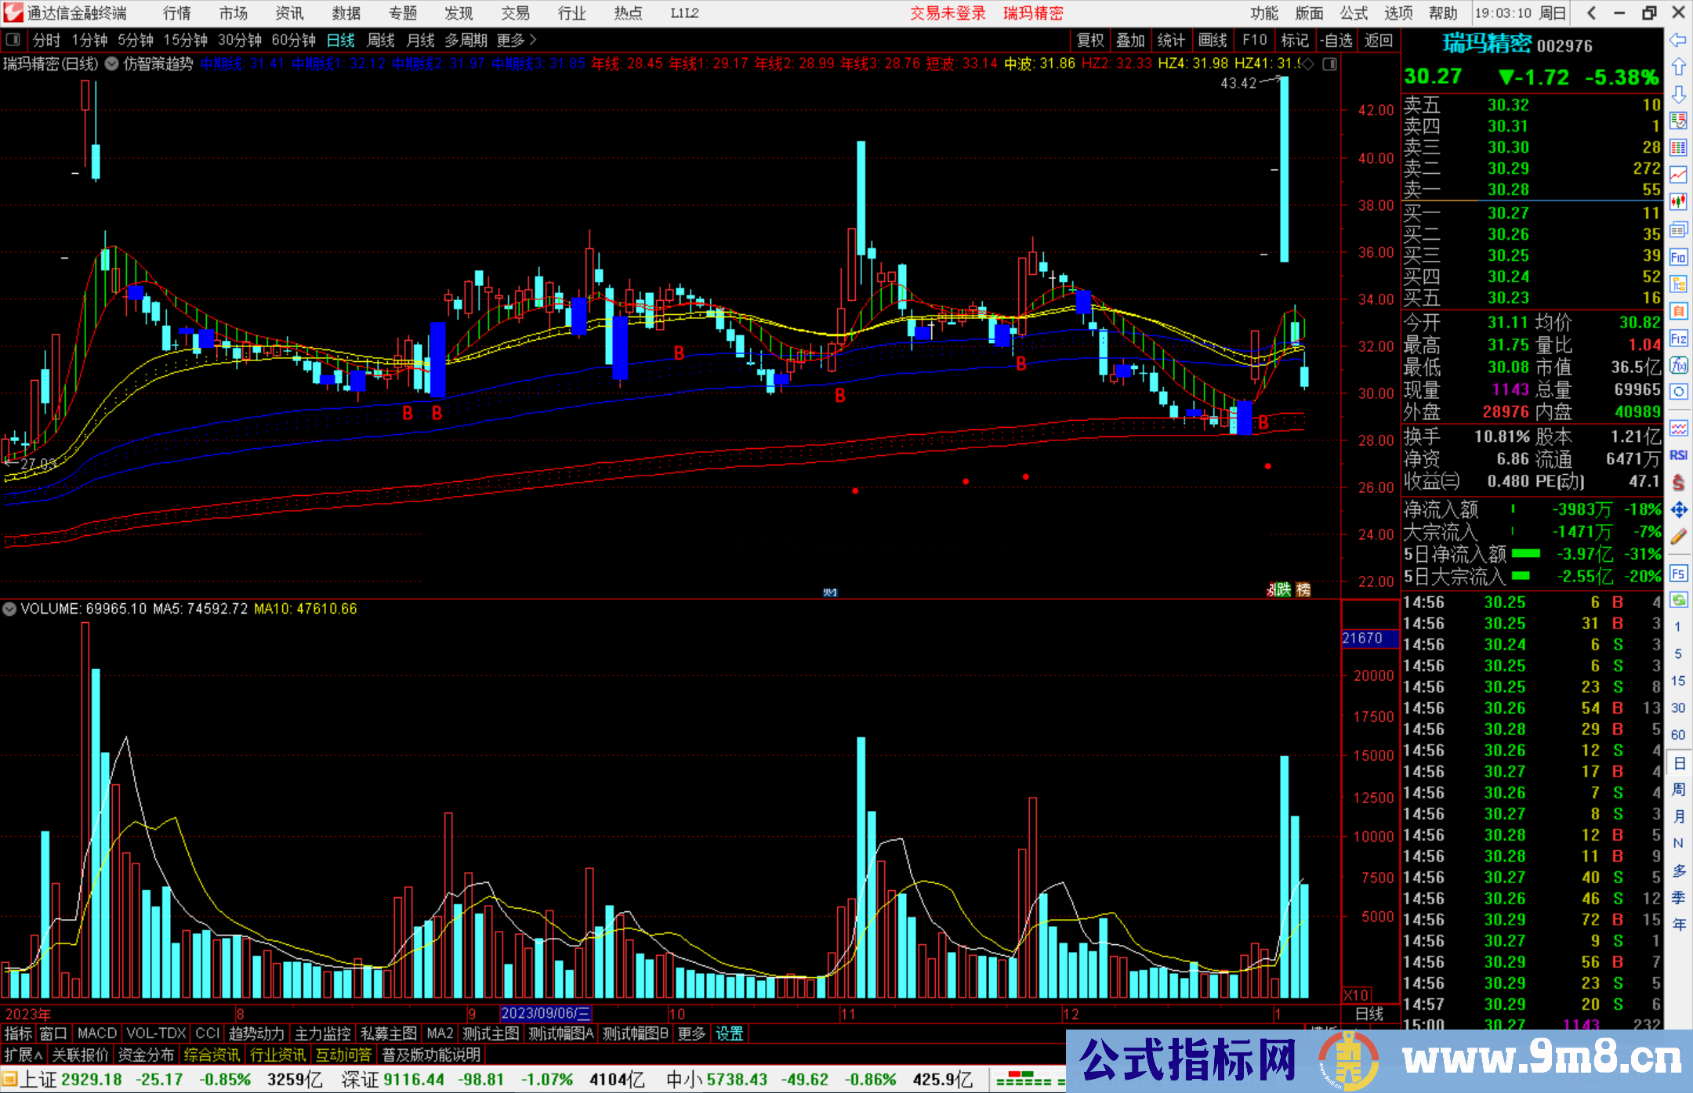The image size is (1693, 1093).
Task: Toggle the VOLUME panel circle button
Action: 9,609
